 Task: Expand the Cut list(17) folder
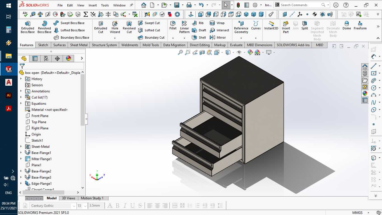click(x=21, y=97)
